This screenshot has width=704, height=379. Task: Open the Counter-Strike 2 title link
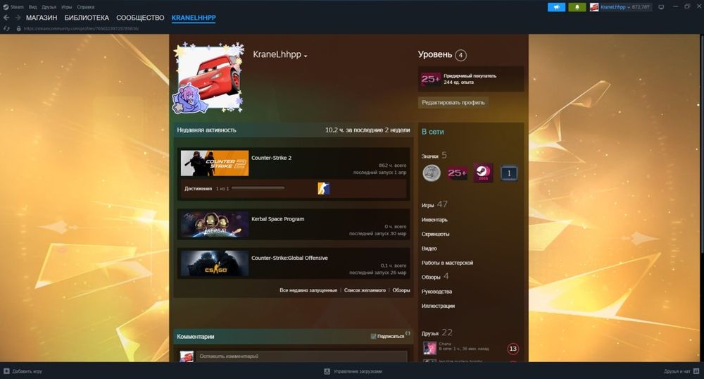tap(271, 158)
